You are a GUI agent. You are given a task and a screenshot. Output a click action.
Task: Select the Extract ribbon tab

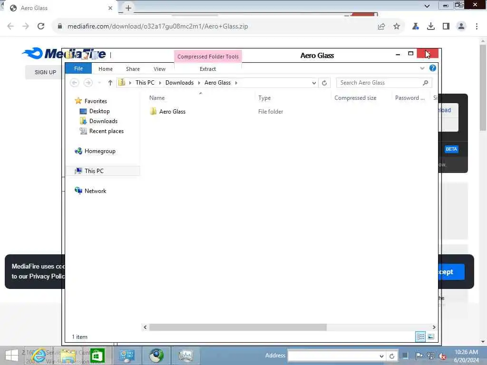[x=207, y=69]
